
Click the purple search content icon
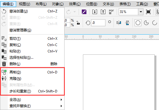pos(84,12)
